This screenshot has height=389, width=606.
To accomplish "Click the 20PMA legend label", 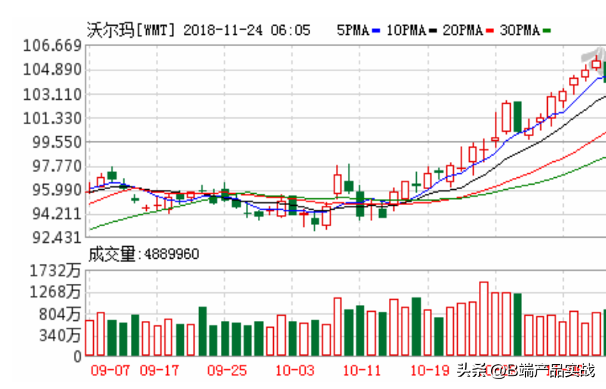I will [x=462, y=30].
